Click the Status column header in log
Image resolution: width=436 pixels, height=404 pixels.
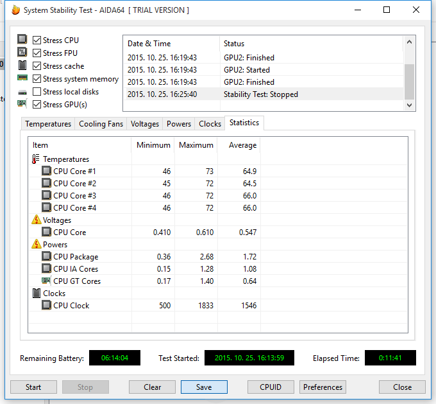coord(312,44)
